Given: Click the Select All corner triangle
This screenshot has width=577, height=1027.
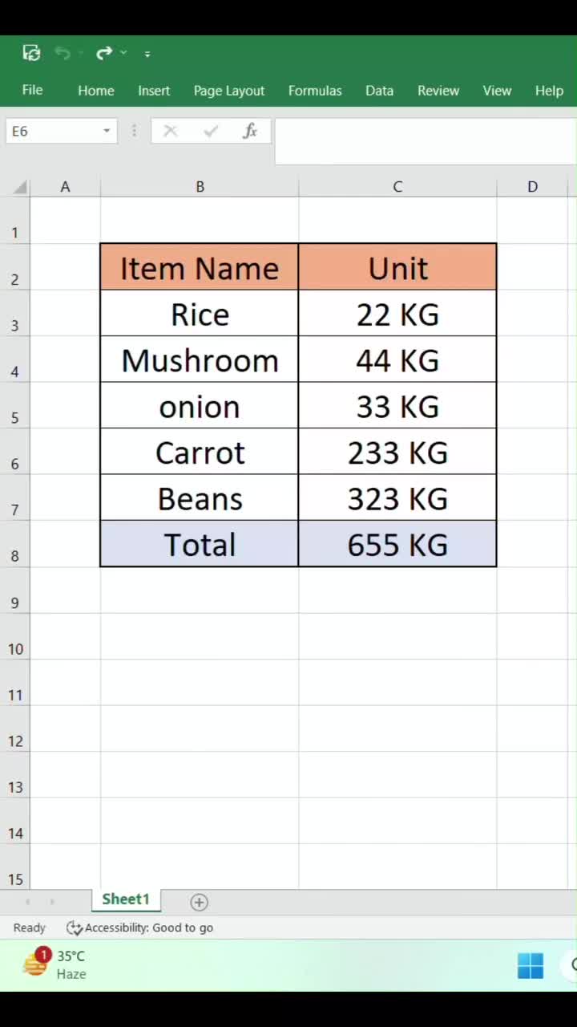Looking at the screenshot, I should click(x=20, y=187).
